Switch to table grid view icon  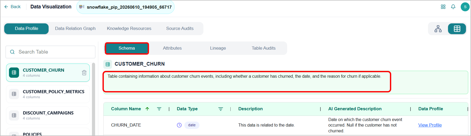pos(457,29)
